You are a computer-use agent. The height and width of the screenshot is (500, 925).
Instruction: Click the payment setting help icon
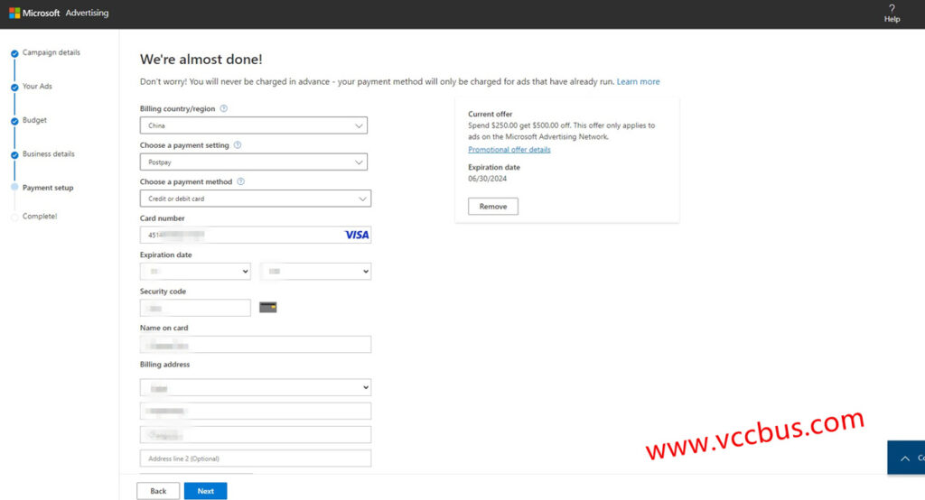point(238,145)
